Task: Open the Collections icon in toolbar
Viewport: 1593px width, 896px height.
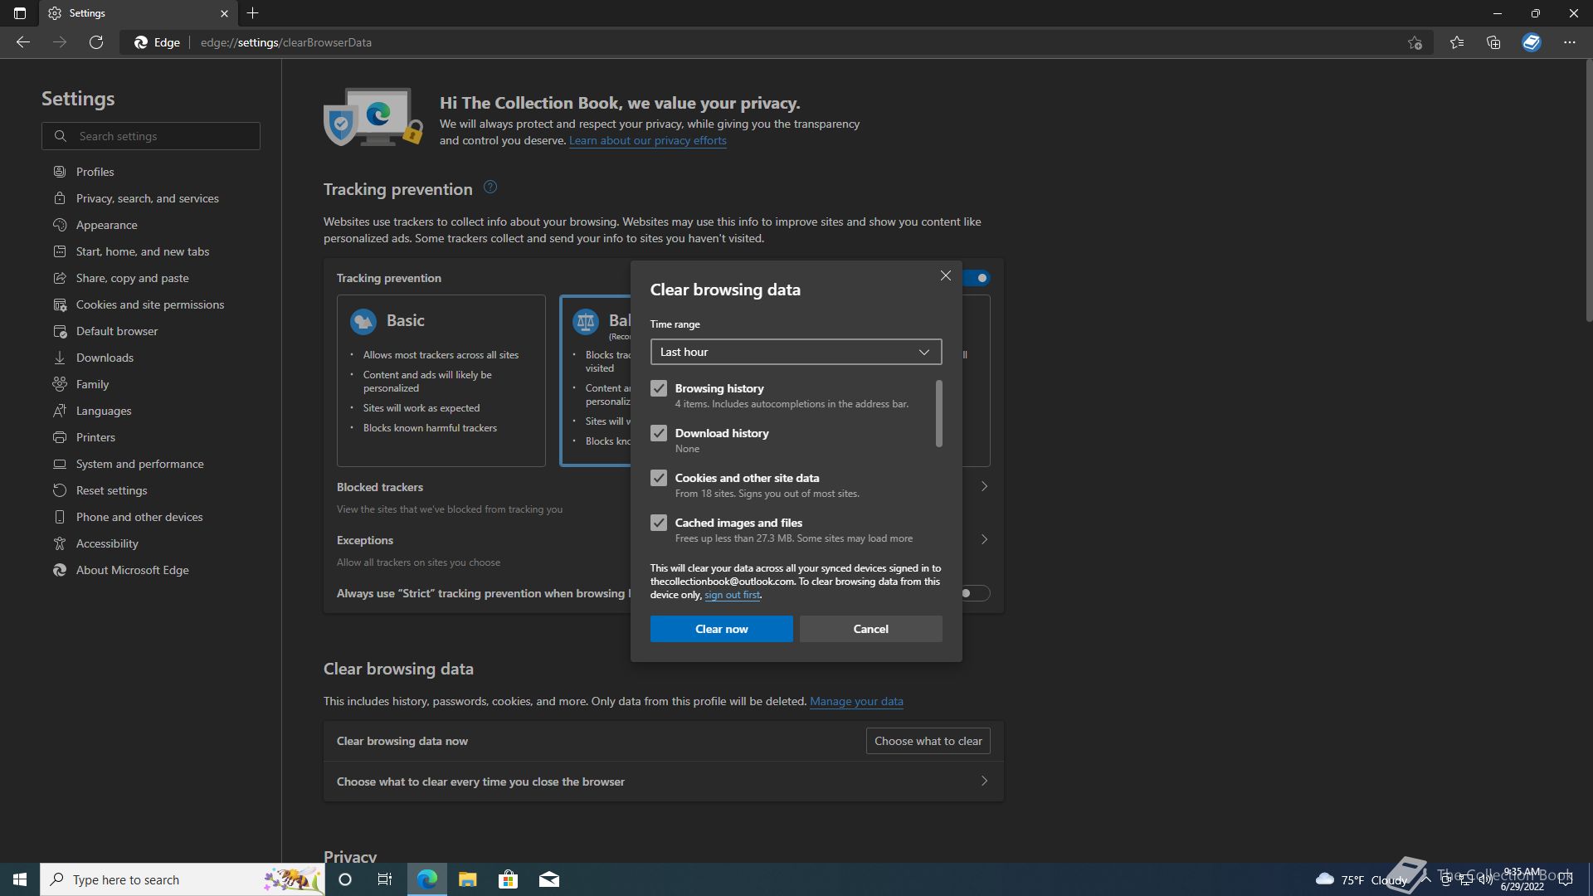Action: (x=1493, y=42)
